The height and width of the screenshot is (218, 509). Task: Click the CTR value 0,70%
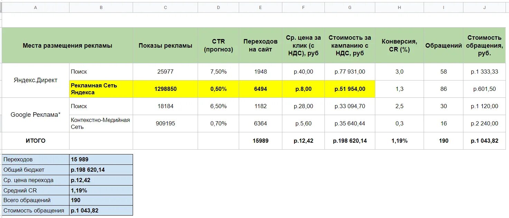pyautogui.click(x=218, y=123)
